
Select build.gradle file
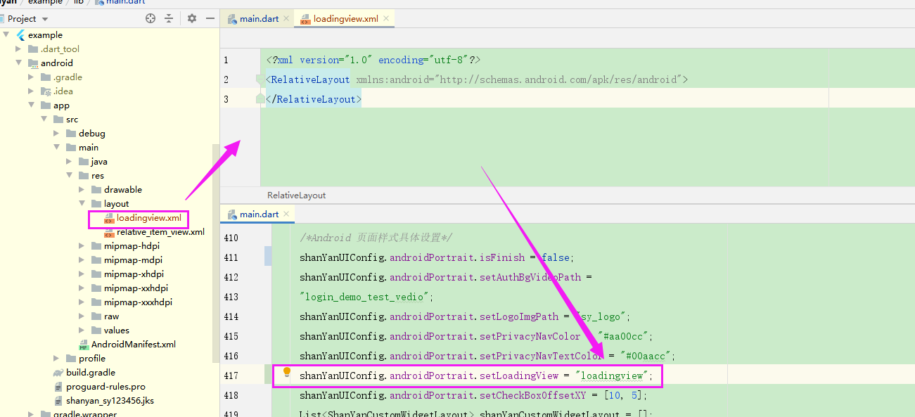(x=91, y=373)
